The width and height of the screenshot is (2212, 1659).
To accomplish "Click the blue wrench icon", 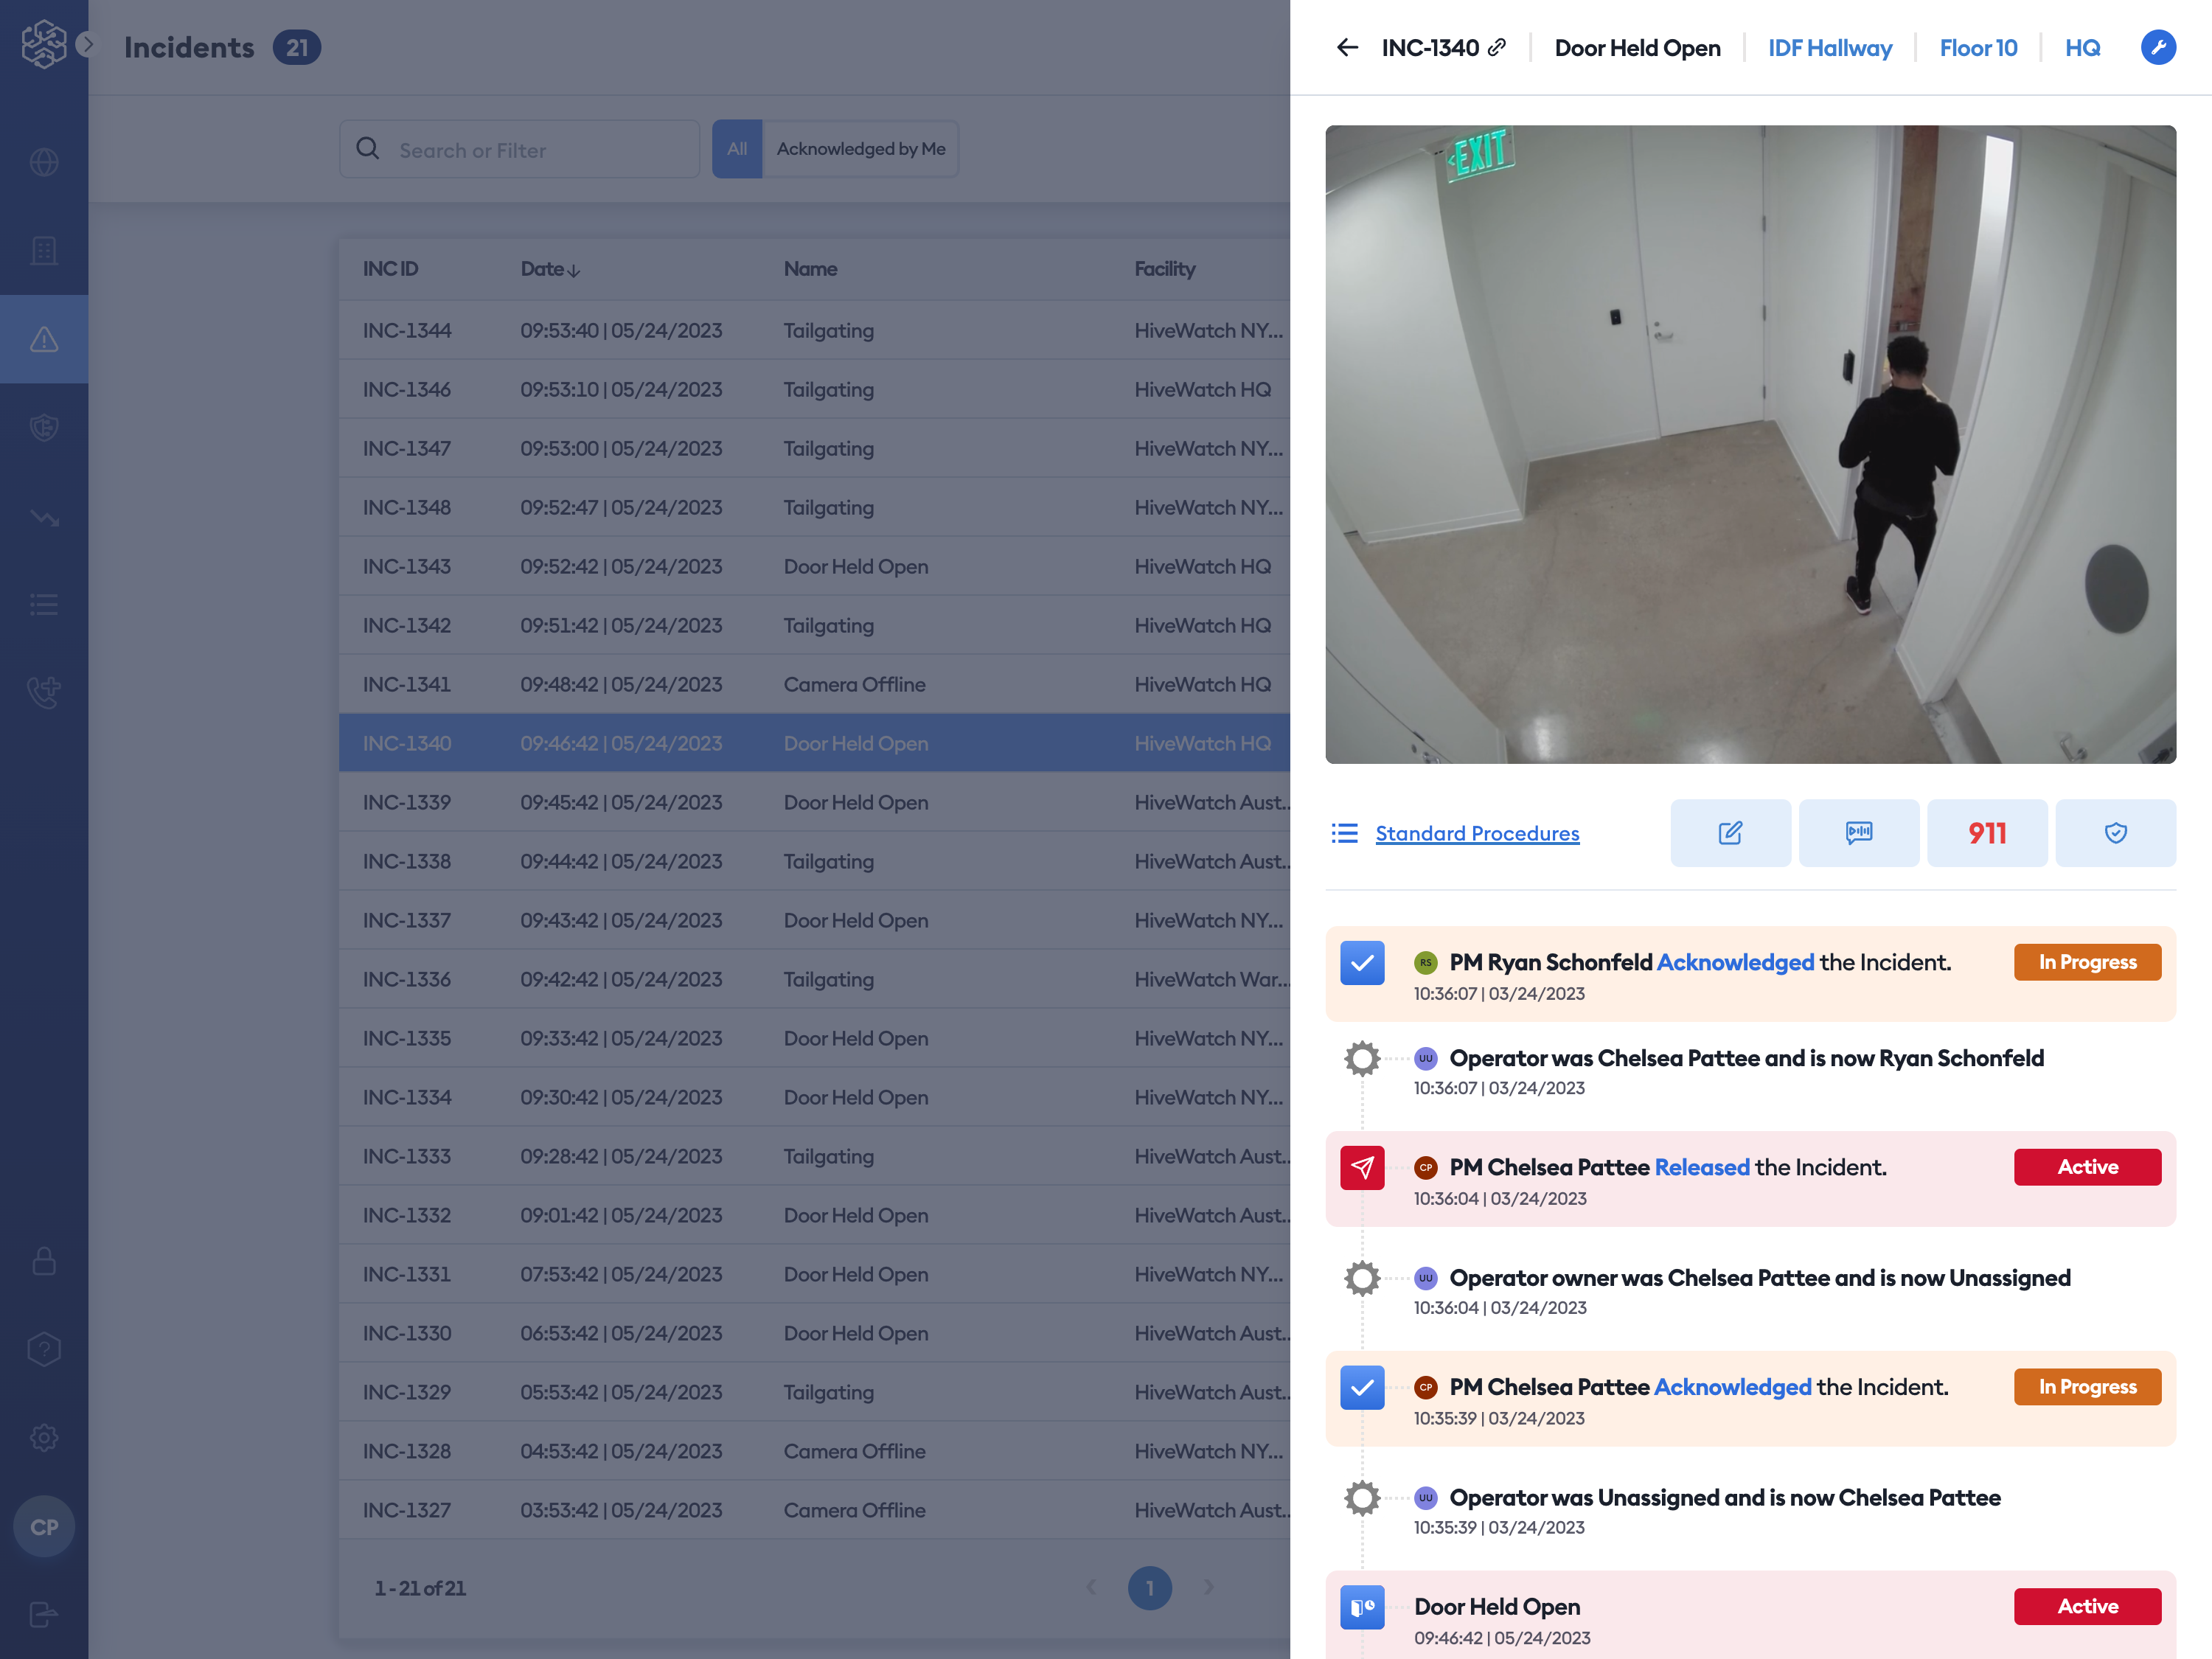I will (2158, 48).
